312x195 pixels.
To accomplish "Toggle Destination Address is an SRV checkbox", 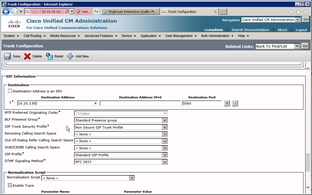I will pos(10,91).
